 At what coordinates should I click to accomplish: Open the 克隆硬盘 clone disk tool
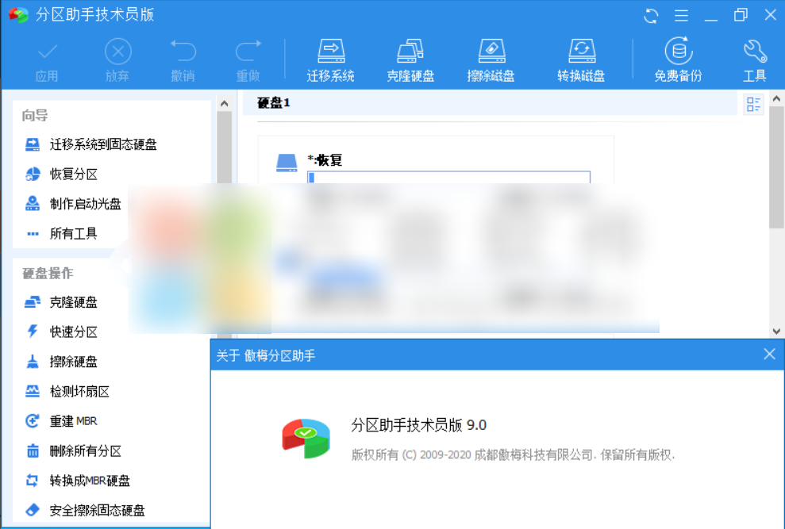[x=410, y=60]
